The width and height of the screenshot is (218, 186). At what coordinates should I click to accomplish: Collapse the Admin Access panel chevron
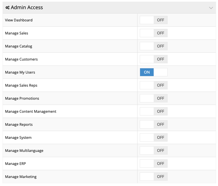coord(211,8)
